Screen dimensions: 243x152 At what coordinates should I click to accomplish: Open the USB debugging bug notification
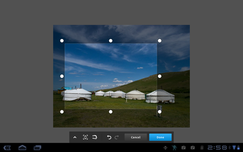[x=165, y=148]
